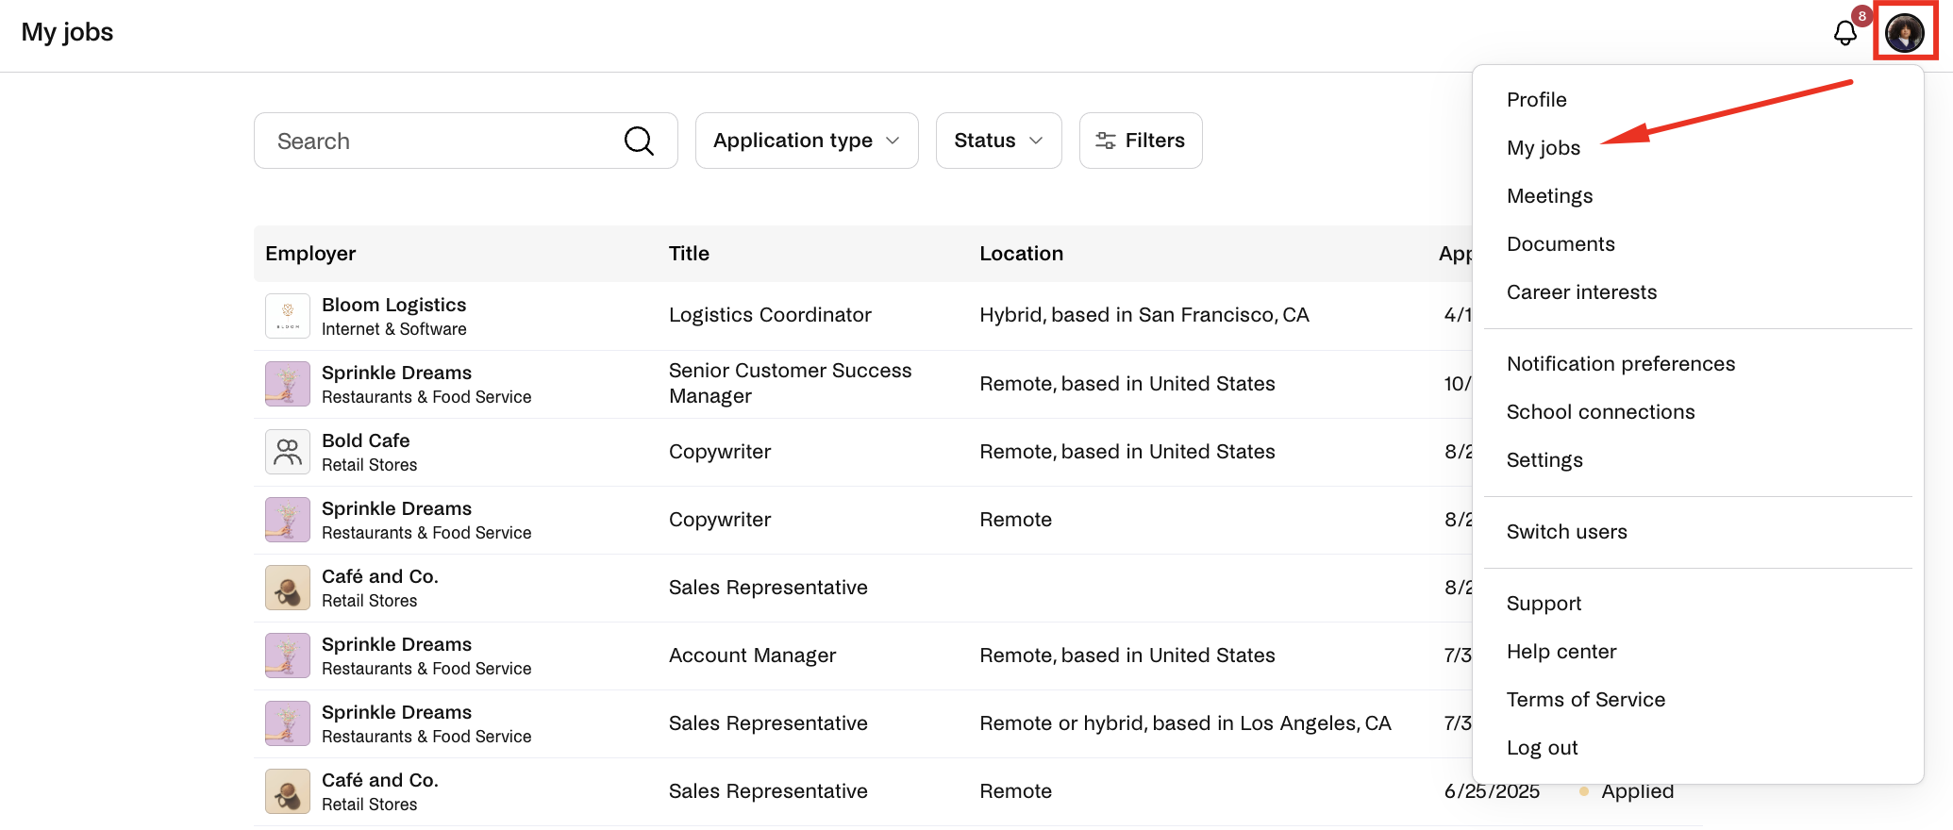Open Notification preferences
Image resolution: width=1953 pixels, height=830 pixels.
click(1621, 364)
